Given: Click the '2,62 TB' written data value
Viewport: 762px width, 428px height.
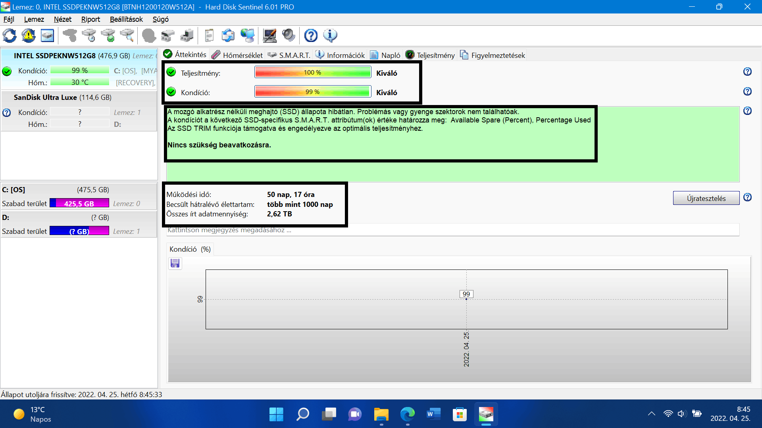Looking at the screenshot, I should click(279, 214).
